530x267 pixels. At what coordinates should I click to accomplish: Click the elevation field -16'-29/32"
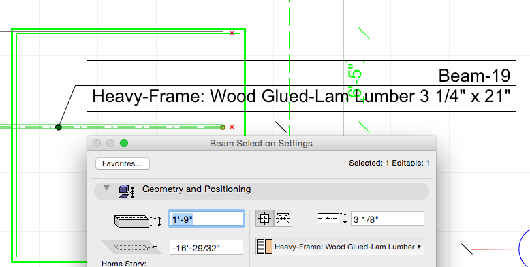click(x=206, y=247)
